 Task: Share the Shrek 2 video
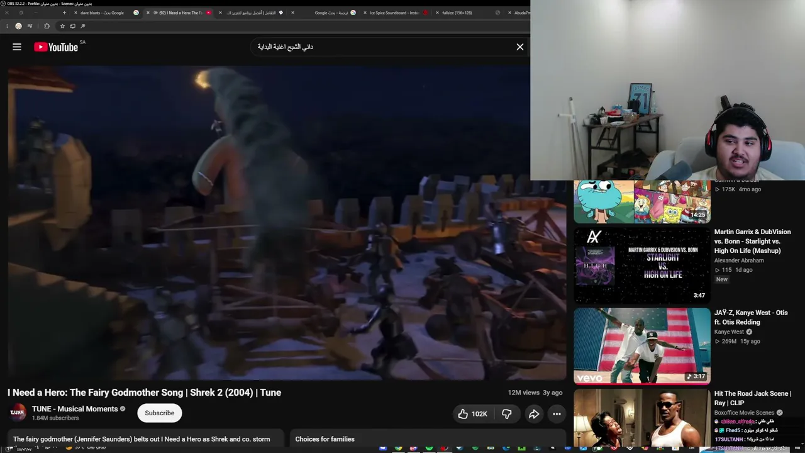coord(534,413)
